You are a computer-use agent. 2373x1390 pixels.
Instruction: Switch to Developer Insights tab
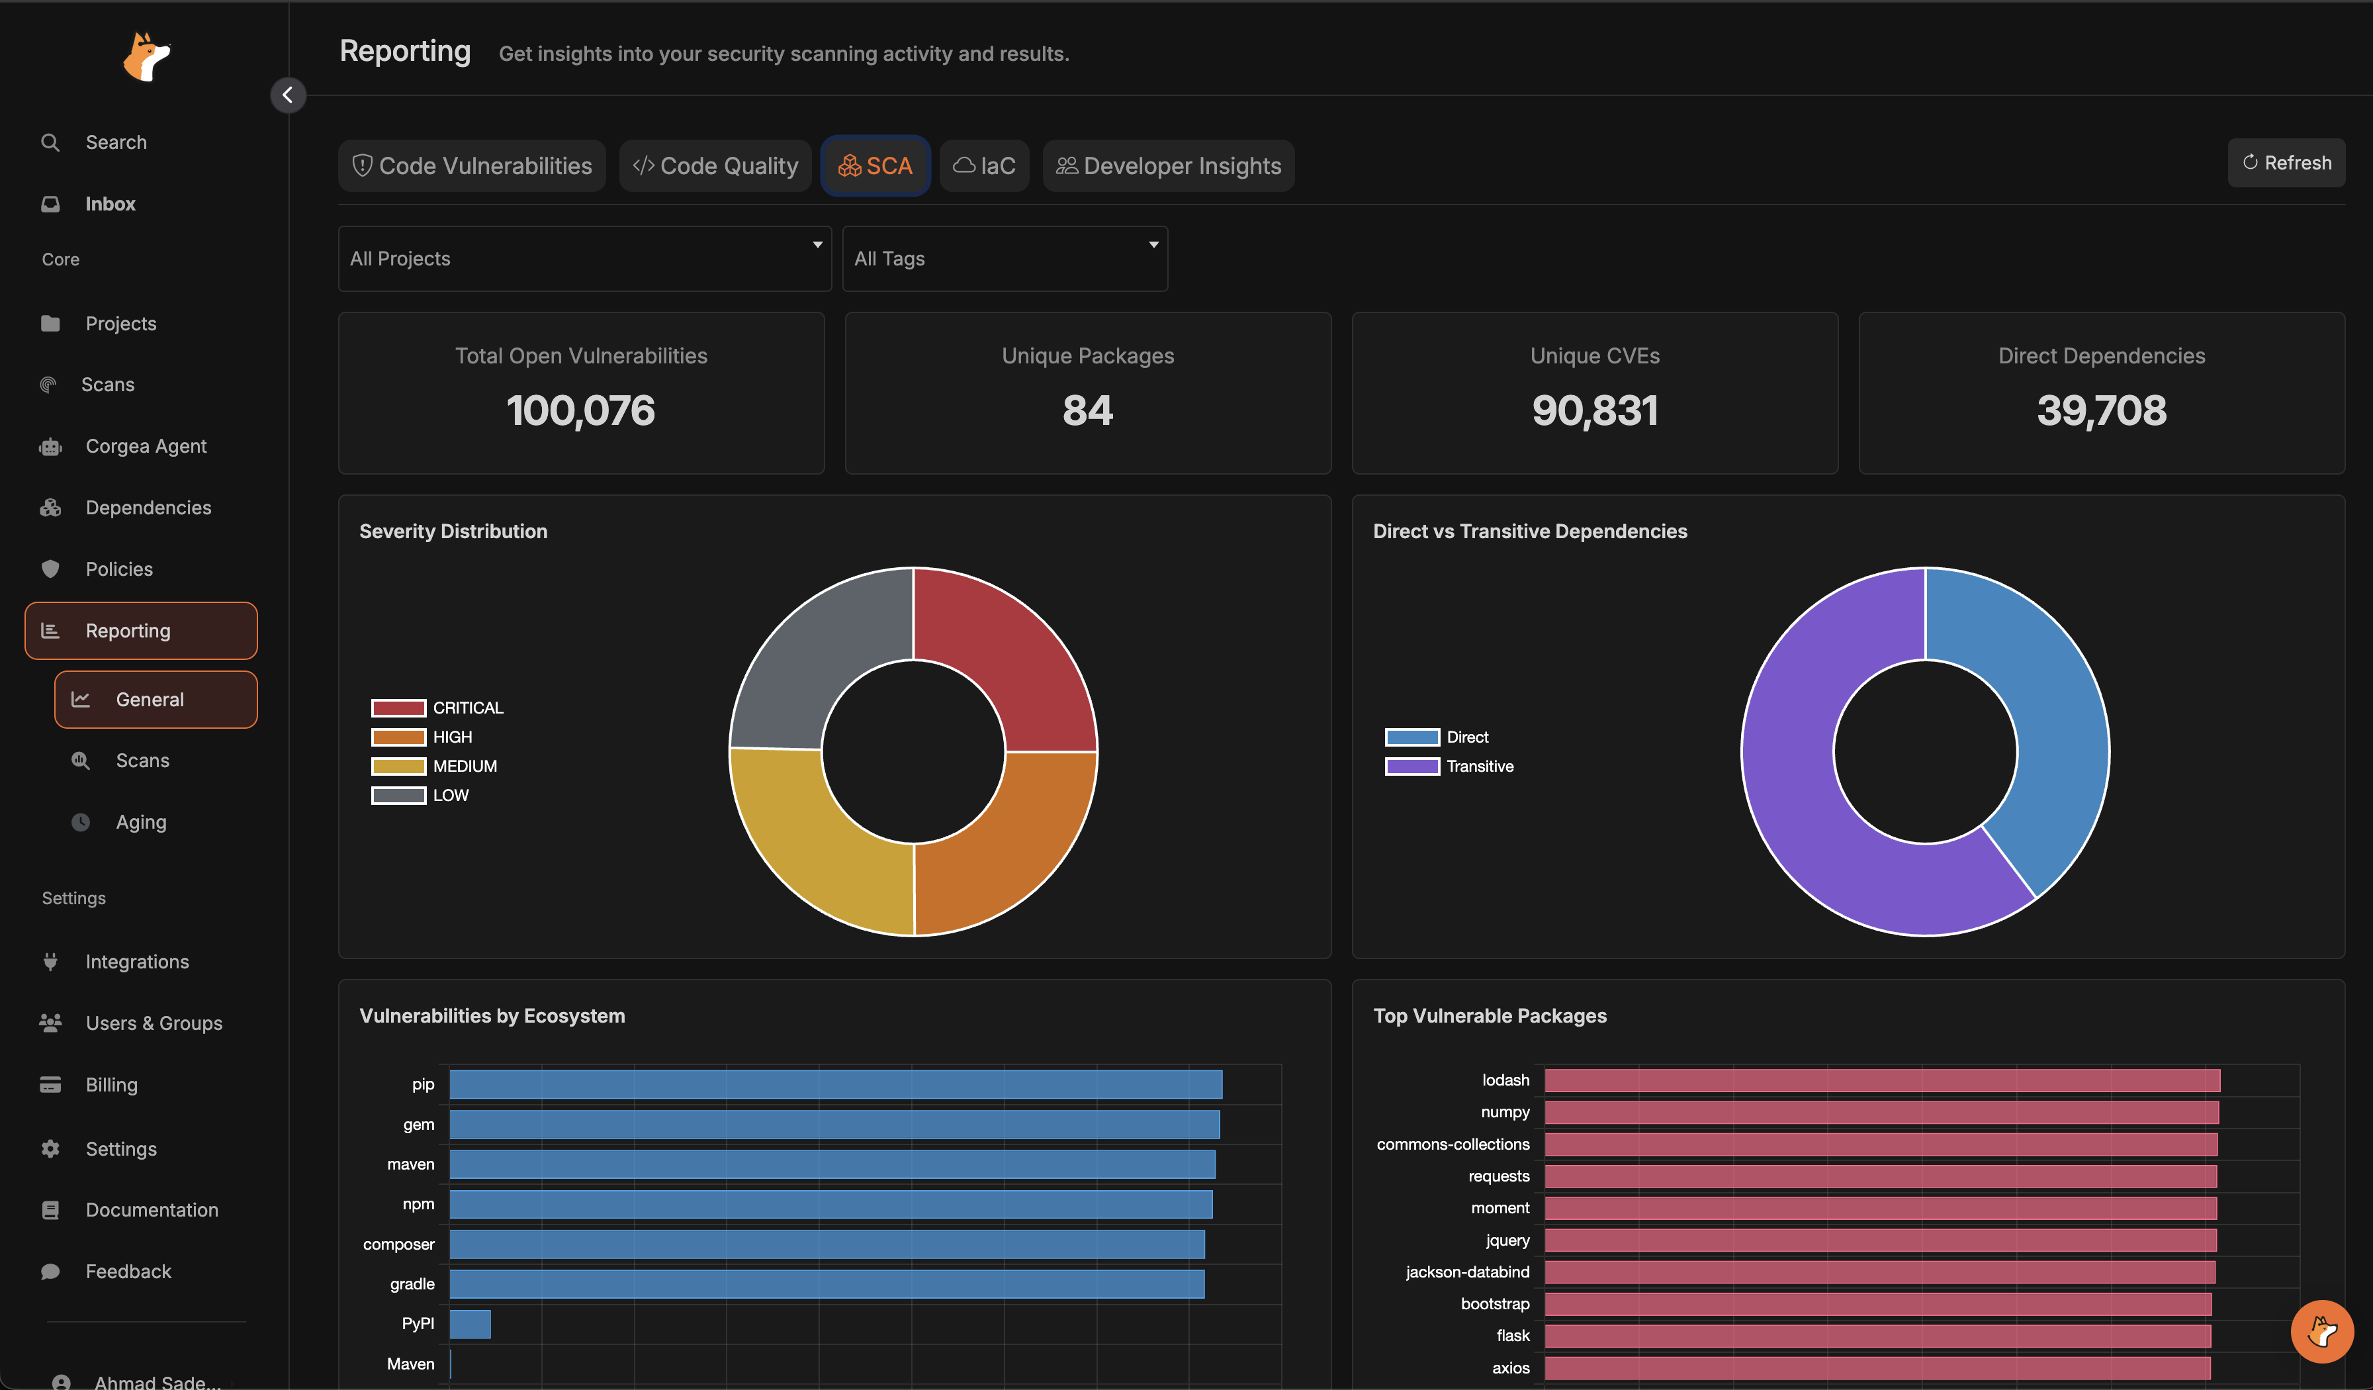pos(1168,165)
